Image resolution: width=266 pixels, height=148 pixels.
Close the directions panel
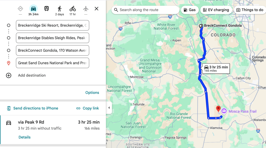[x=97, y=9]
